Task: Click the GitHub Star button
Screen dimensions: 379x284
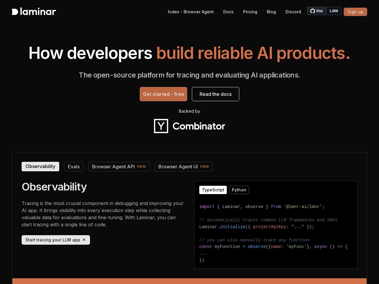Action: click(317, 11)
